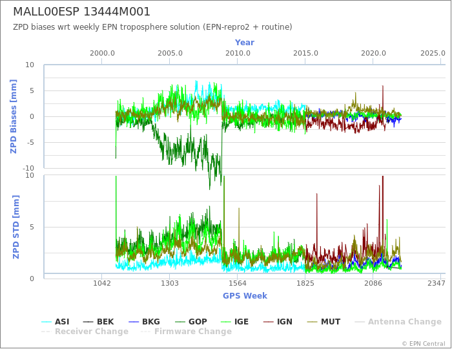Click the 1564 GPS week tick label
The width and height of the screenshot is (452, 349).
pos(238,283)
